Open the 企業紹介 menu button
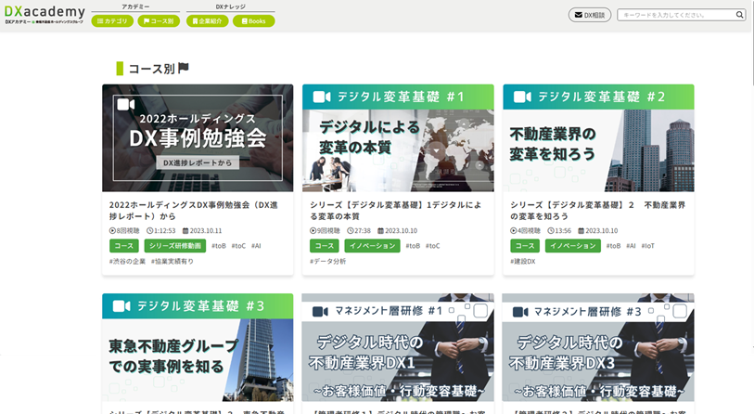 coord(207,21)
